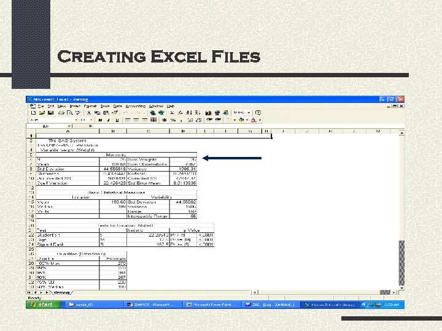Click the Office Assistant help icon
The image size is (442, 331).
(258, 113)
